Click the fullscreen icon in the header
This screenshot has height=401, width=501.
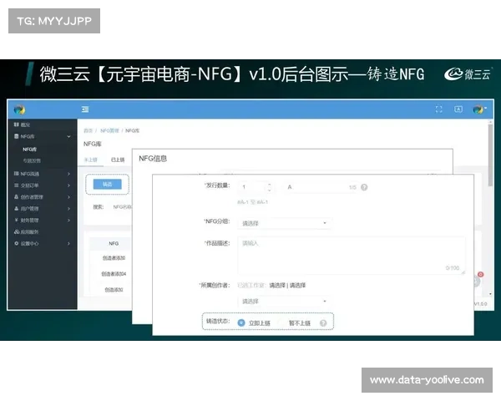click(x=438, y=109)
